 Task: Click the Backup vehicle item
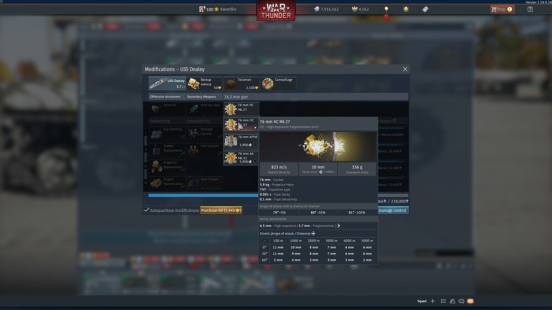pyautogui.click(x=205, y=83)
